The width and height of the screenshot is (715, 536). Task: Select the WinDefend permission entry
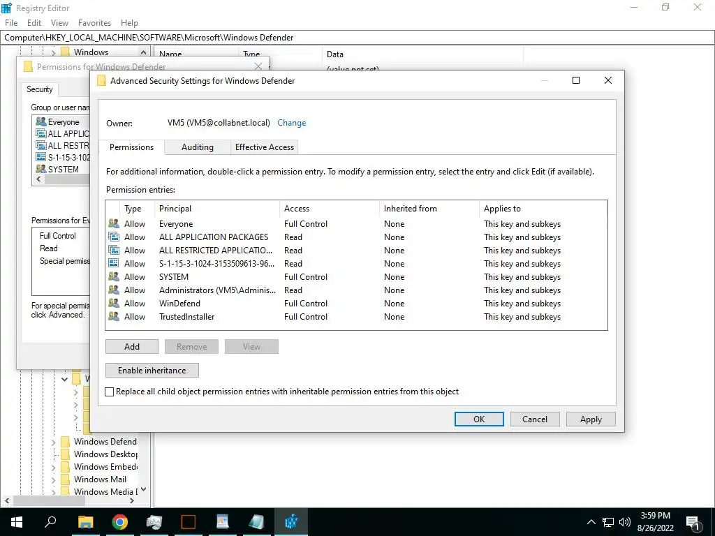pyautogui.click(x=356, y=303)
